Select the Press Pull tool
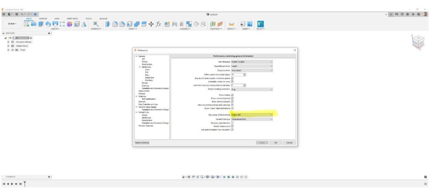 coord(108,24)
